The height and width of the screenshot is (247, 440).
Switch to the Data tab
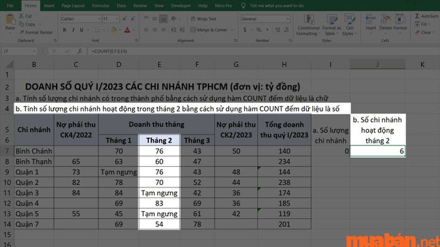[121, 6]
